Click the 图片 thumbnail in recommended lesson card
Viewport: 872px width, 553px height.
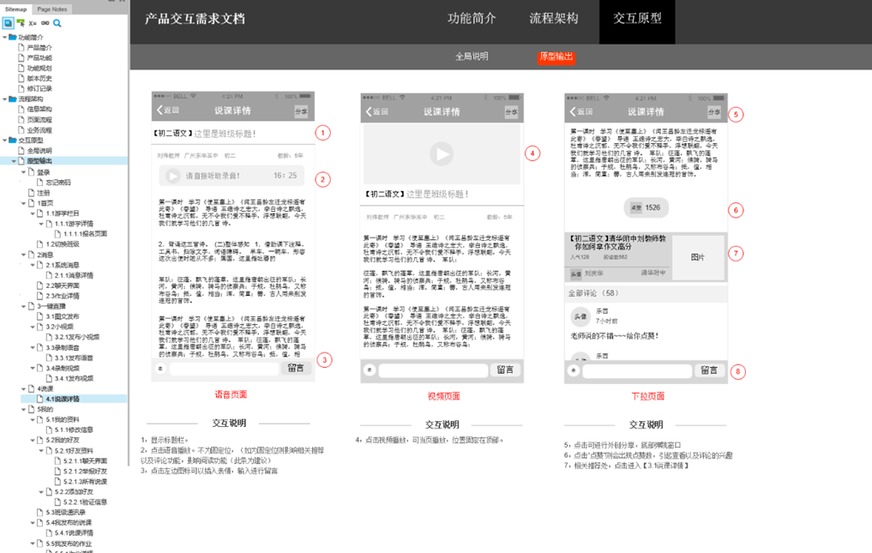tap(697, 257)
